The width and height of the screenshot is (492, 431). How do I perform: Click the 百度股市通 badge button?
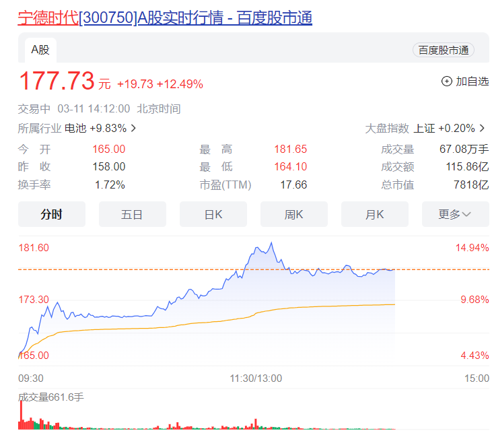coord(443,51)
